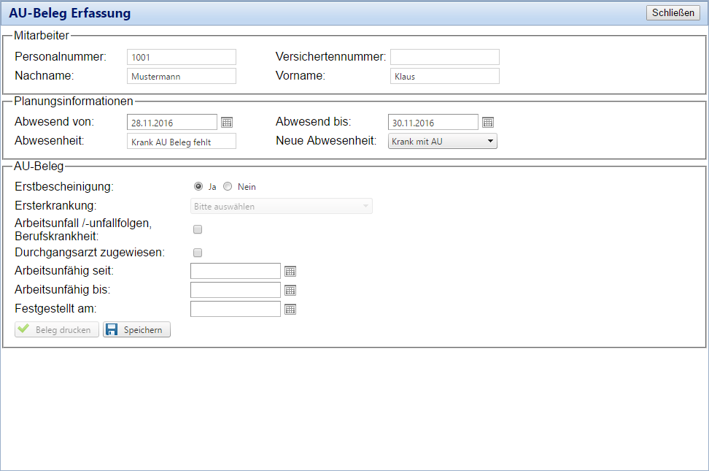Click the Nachname field with Mustermann
Screen dimensions: 709x471
(182, 76)
